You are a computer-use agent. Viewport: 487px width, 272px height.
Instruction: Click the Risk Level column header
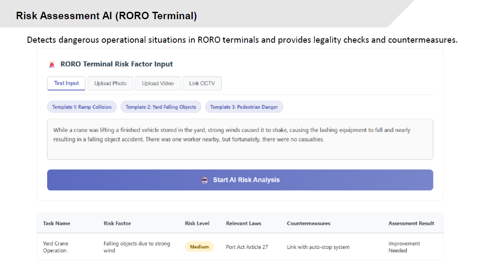click(197, 223)
